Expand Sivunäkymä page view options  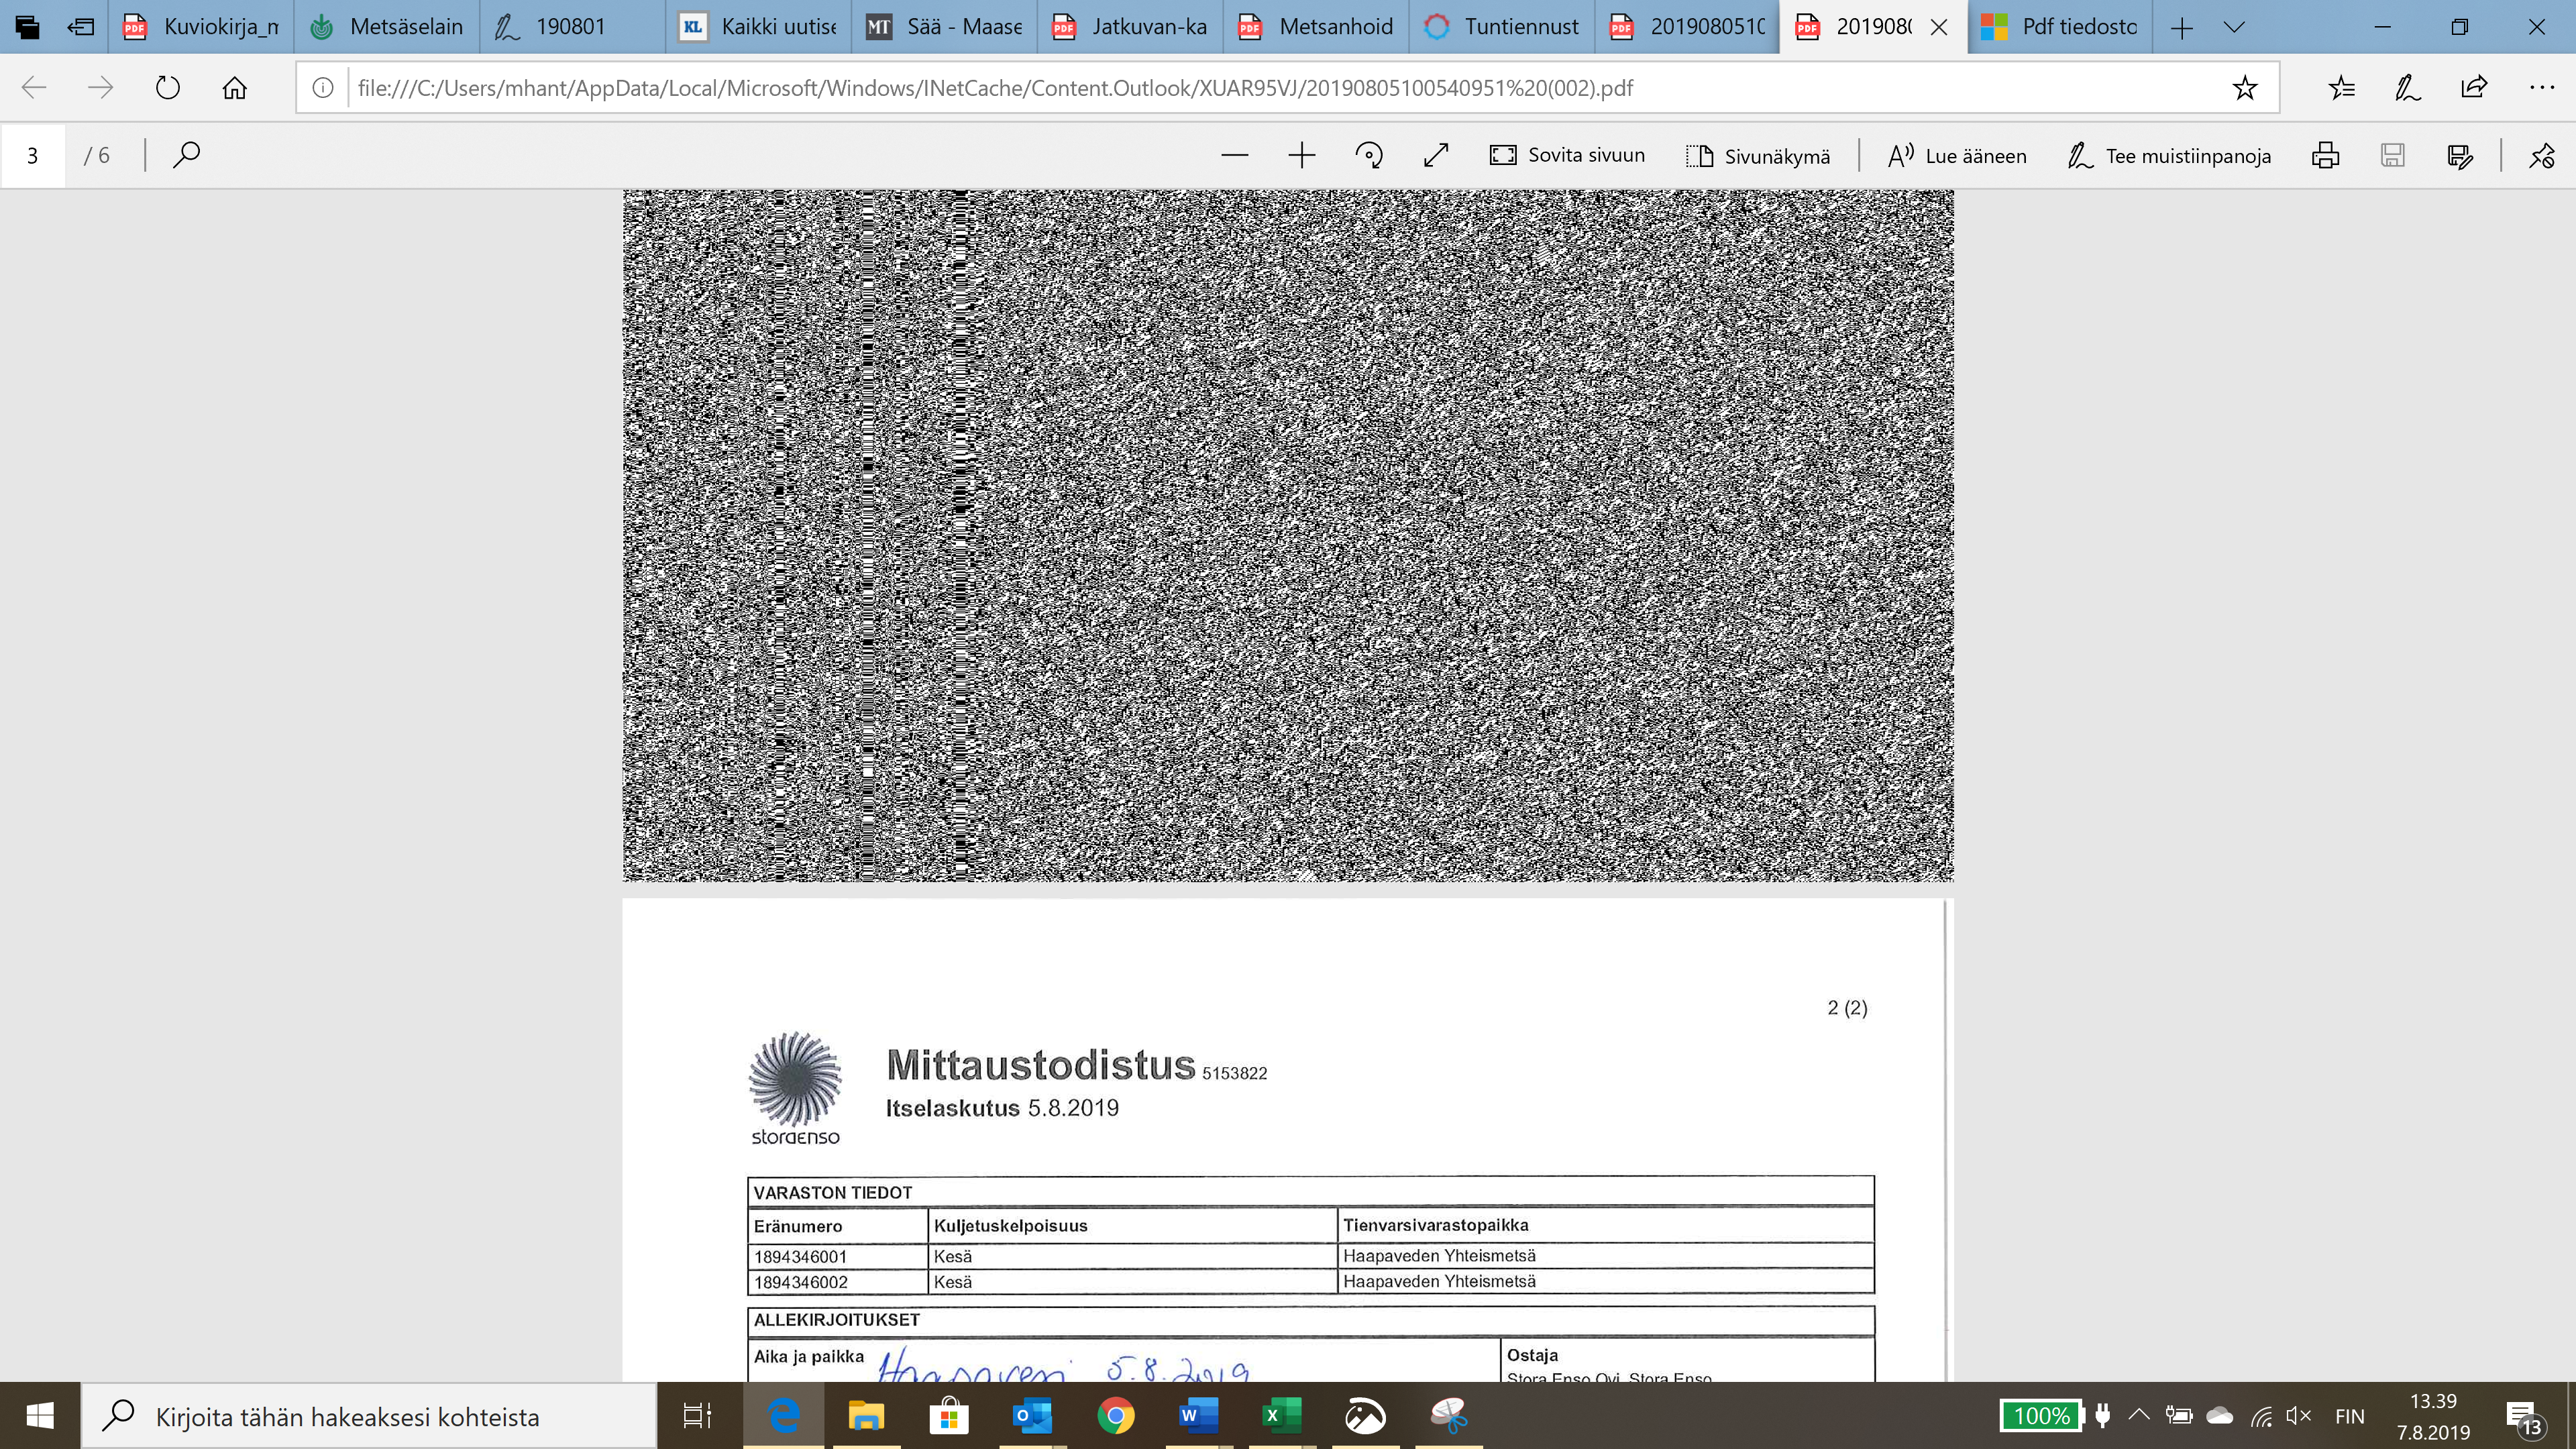coord(1758,155)
